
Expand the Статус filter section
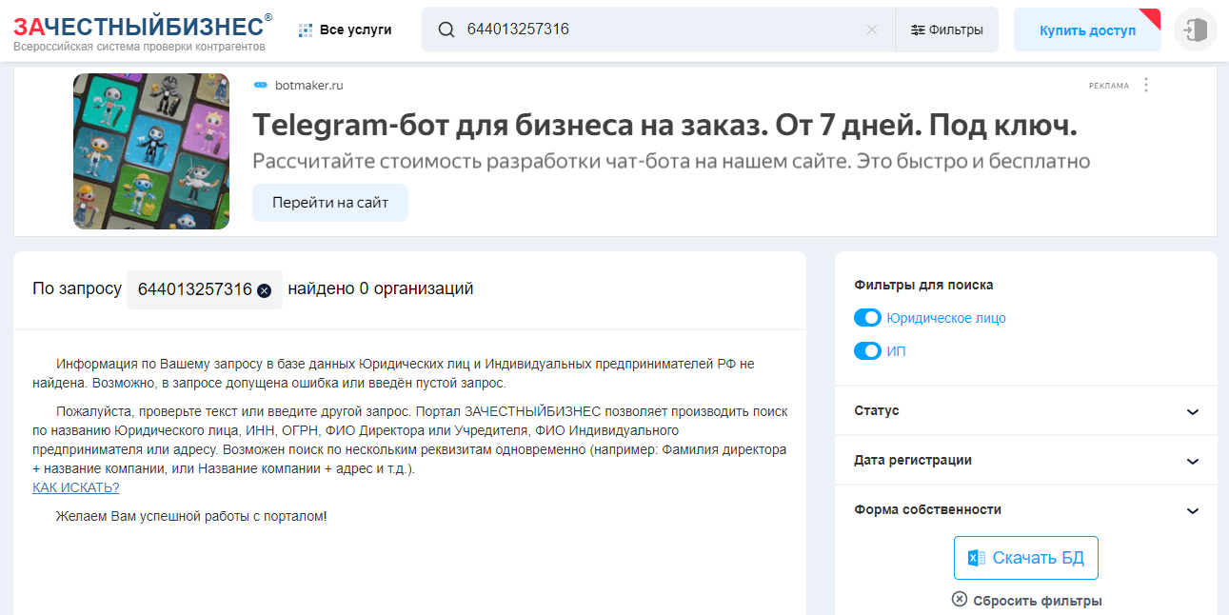pyautogui.click(x=1192, y=411)
